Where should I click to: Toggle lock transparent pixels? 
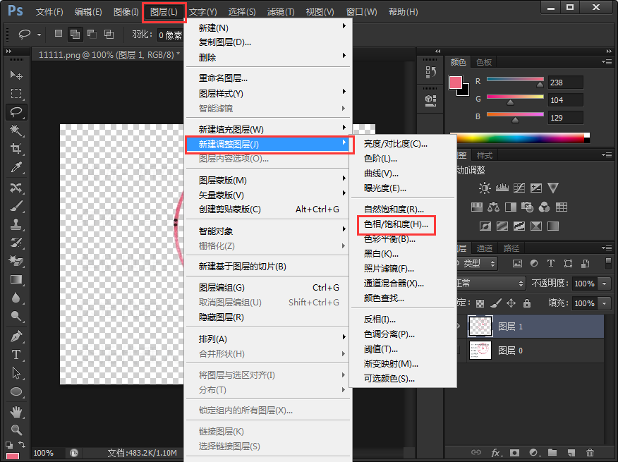(480, 303)
